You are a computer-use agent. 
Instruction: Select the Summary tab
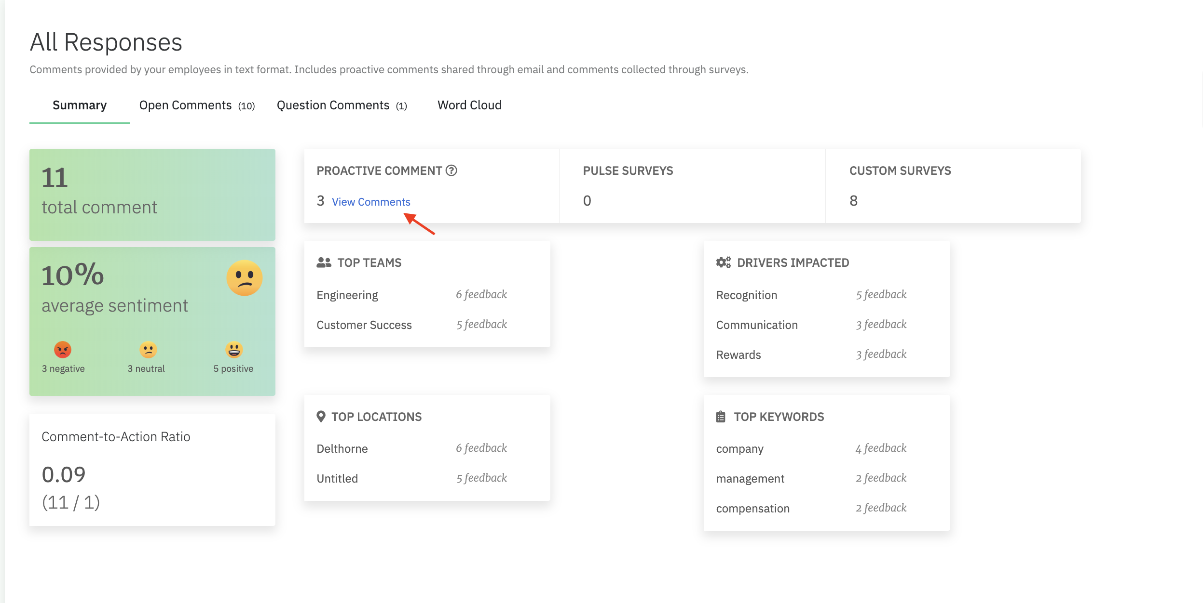coord(80,105)
